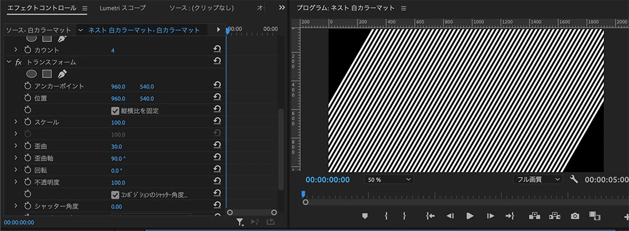Export frame with the camera icon

[575, 216]
